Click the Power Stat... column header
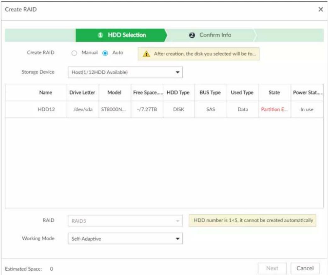Image resolution: width=328 pixels, height=275 pixels. (x=307, y=93)
